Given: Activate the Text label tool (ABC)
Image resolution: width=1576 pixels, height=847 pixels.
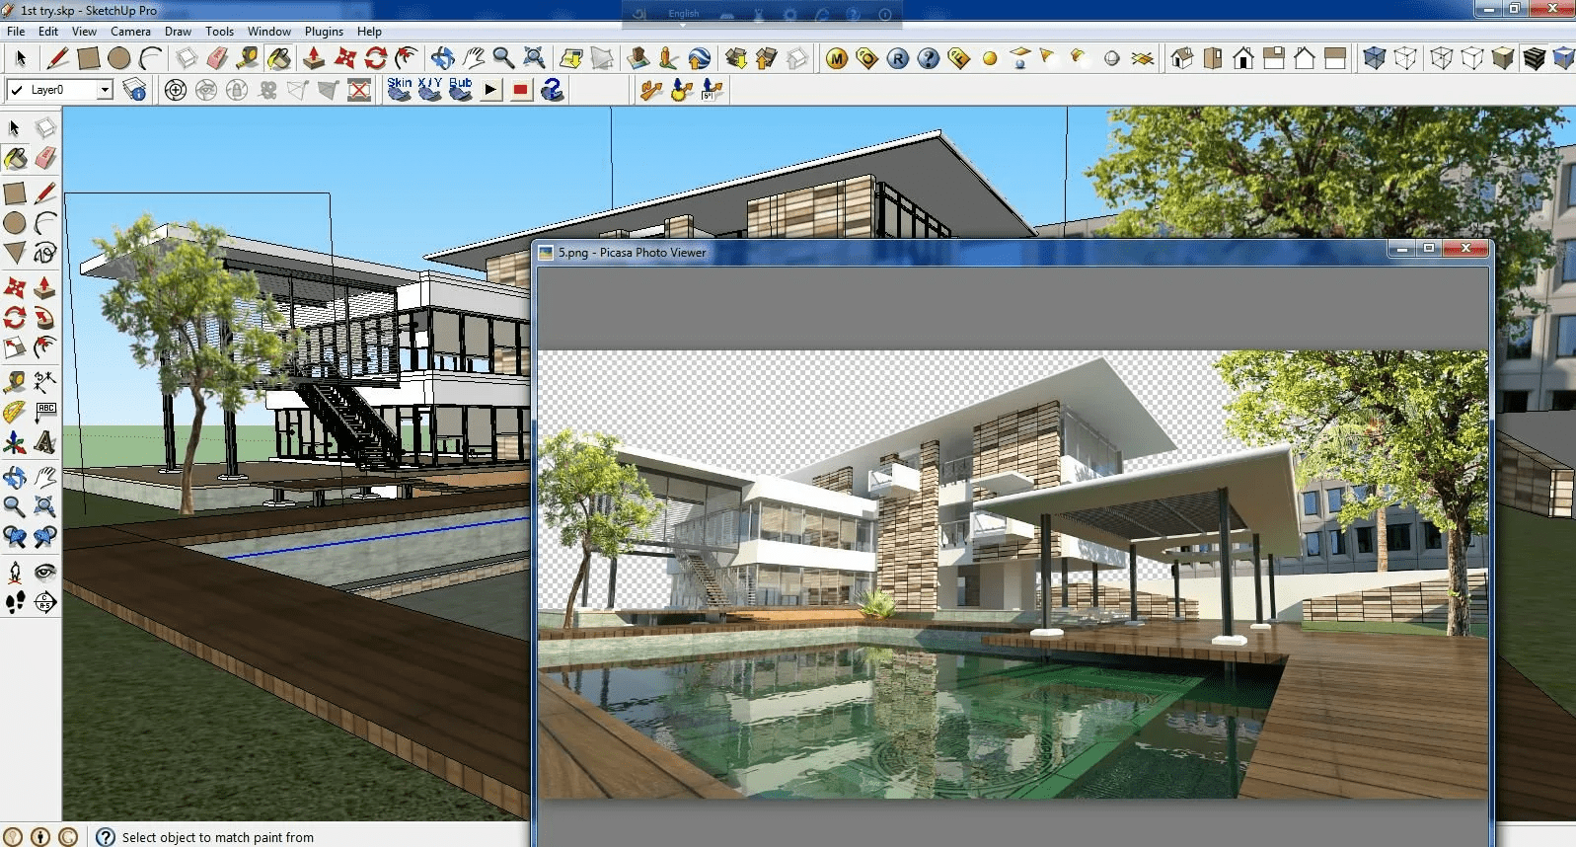Looking at the screenshot, I should pos(45,412).
